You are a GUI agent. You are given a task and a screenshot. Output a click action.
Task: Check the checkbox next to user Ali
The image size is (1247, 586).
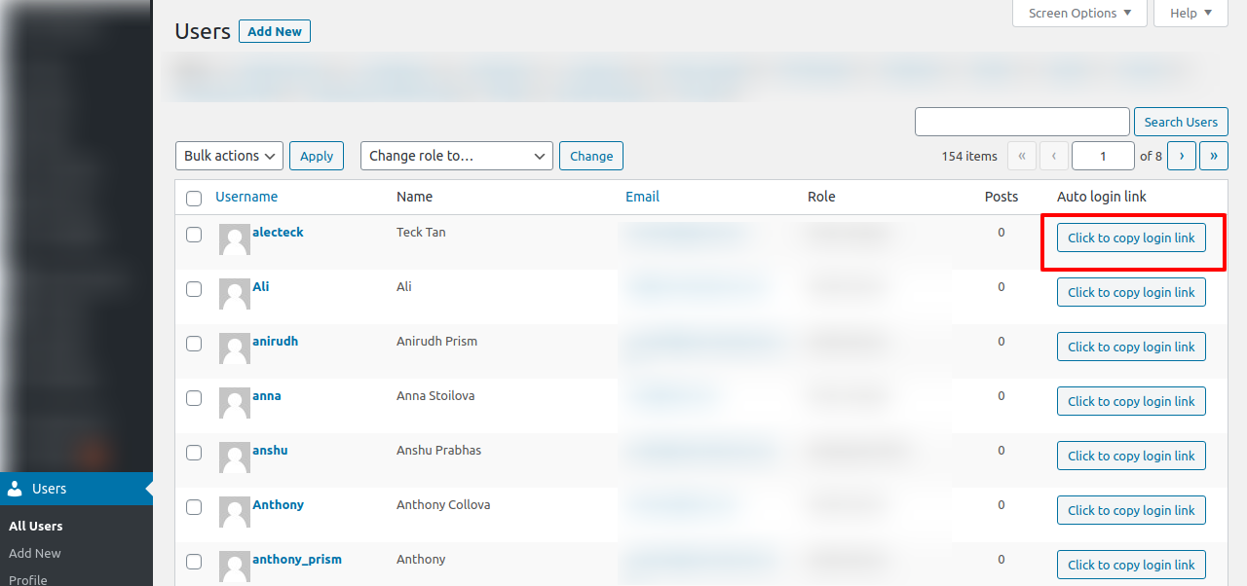coord(193,289)
